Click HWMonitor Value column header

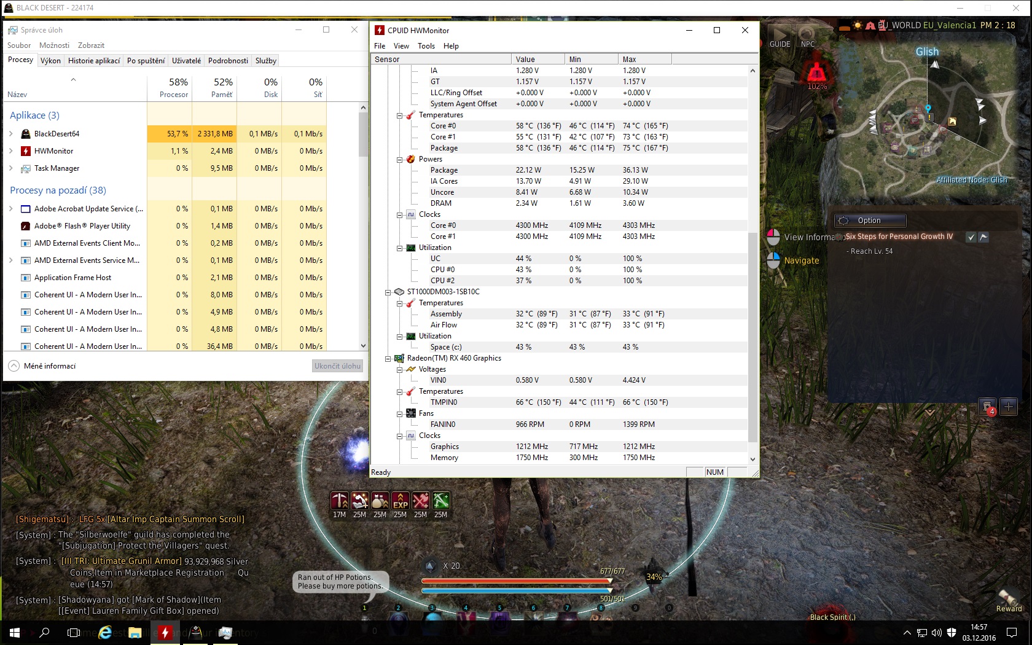click(537, 60)
